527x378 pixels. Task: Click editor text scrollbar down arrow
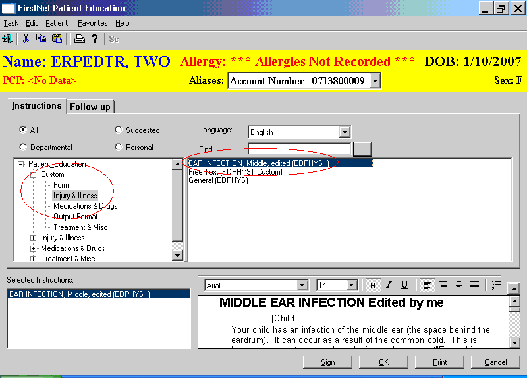click(514, 342)
